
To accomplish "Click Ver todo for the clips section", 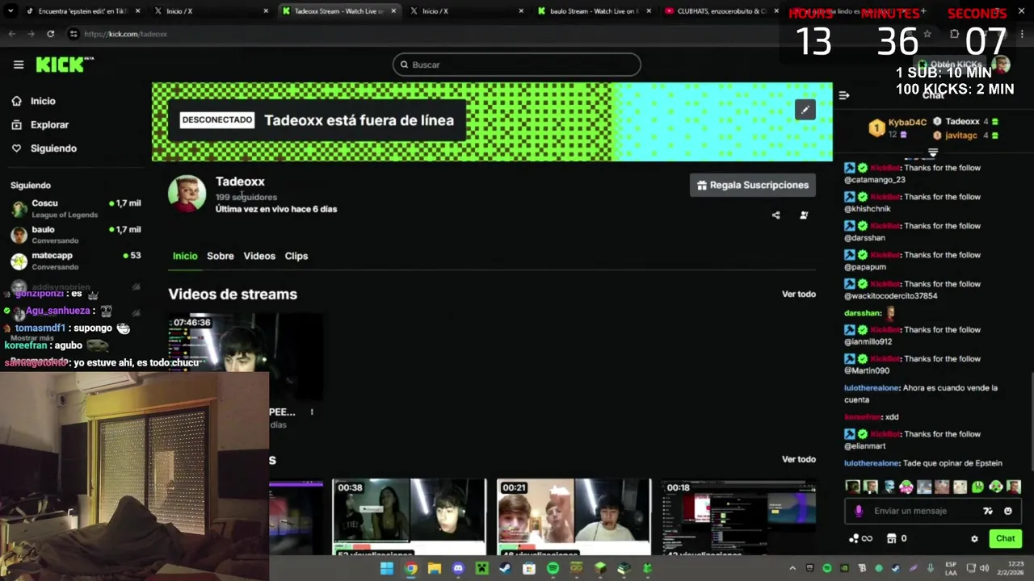I will point(799,459).
